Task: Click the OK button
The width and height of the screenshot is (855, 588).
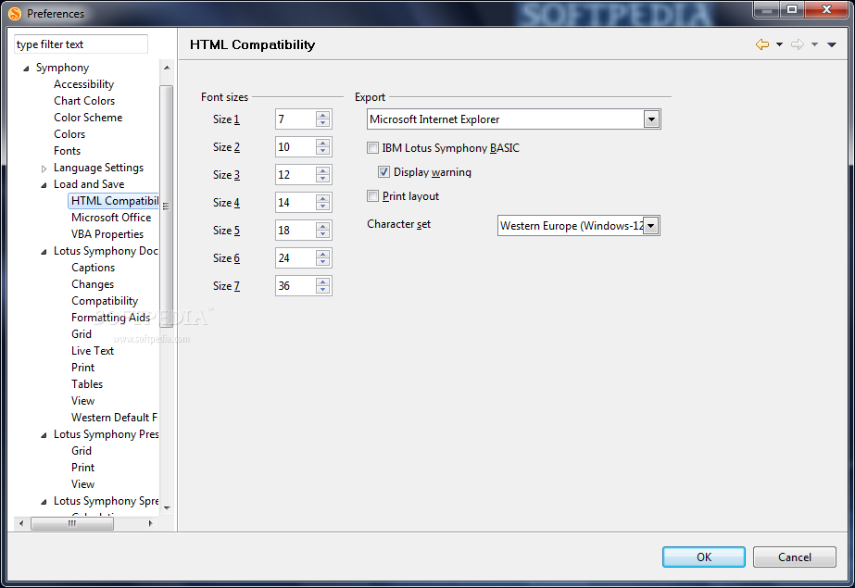Action: click(x=703, y=557)
